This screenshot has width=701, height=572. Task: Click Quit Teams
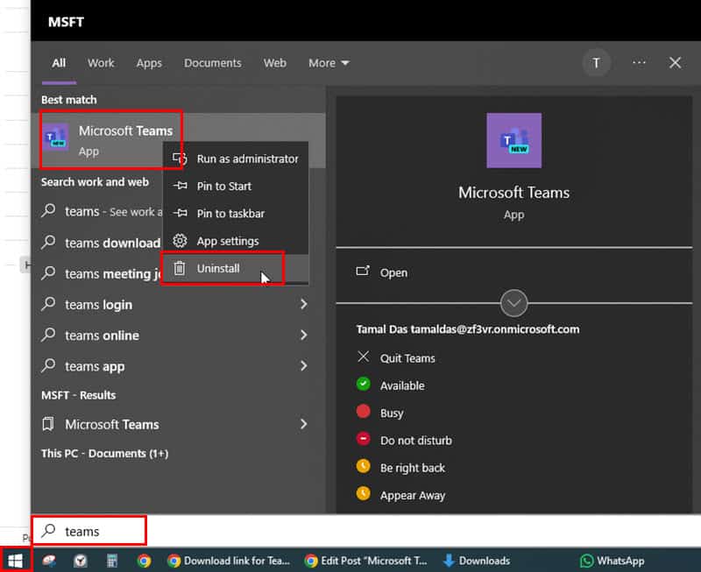point(407,358)
